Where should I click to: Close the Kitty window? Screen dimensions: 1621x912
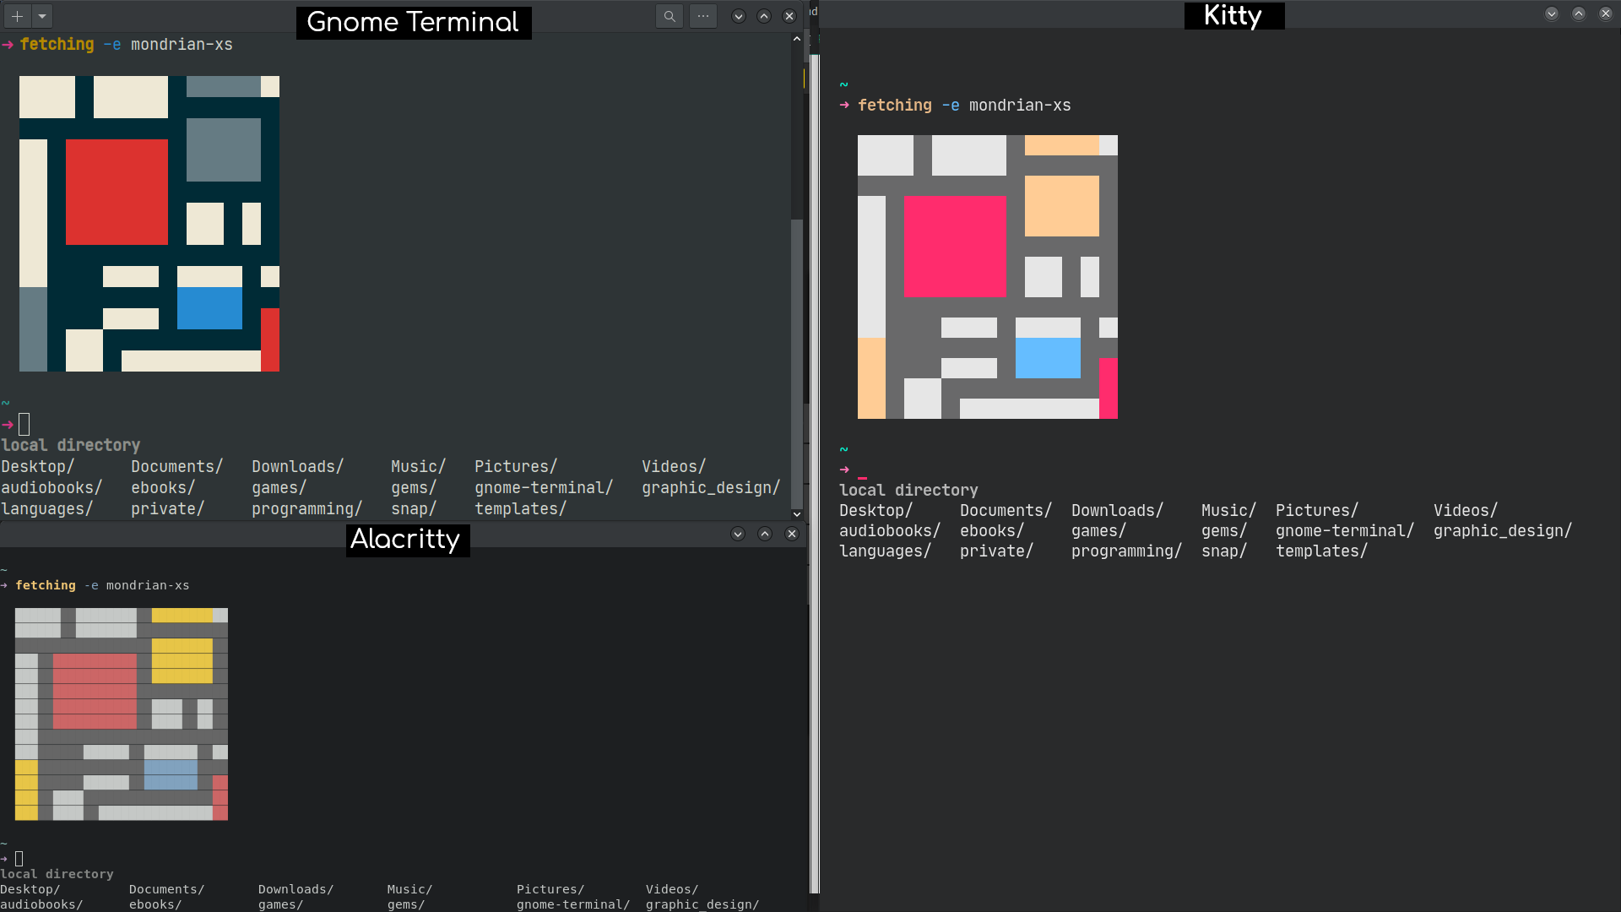tap(1606, 14)
